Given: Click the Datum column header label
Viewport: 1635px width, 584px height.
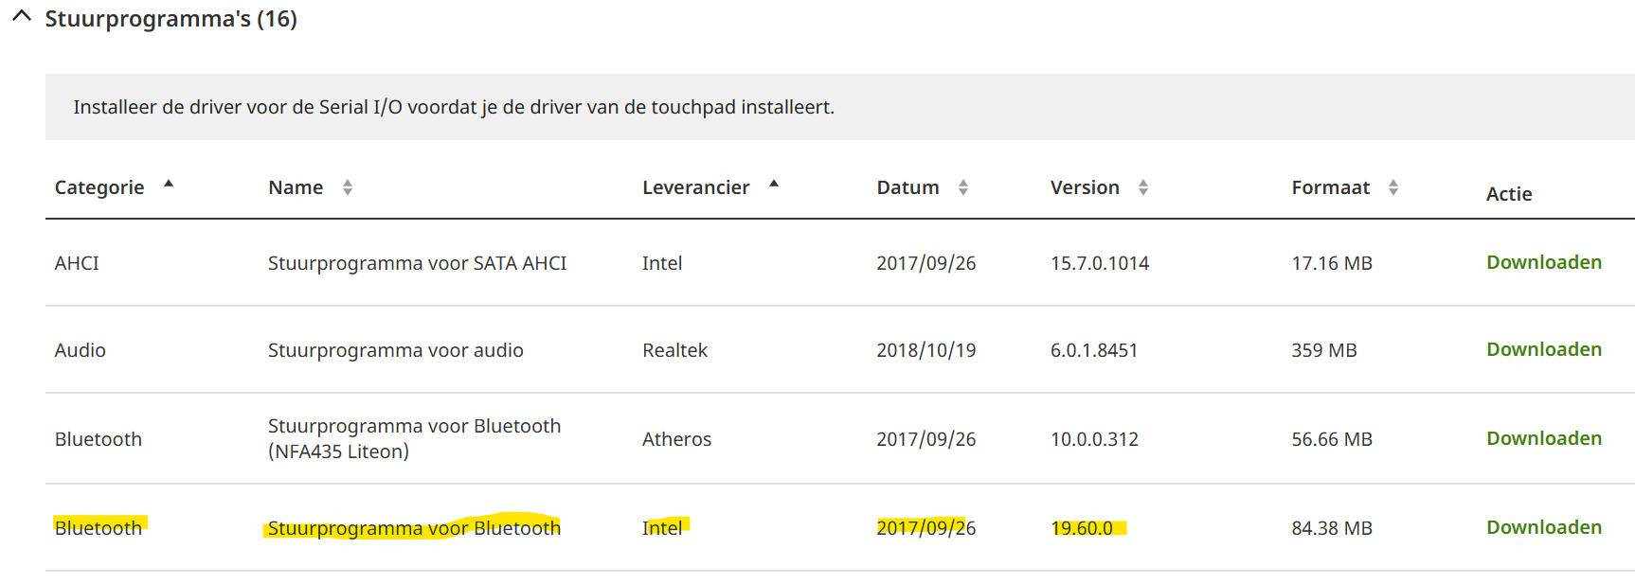Looking at the screenshot, I should click(x=907, y=187).
